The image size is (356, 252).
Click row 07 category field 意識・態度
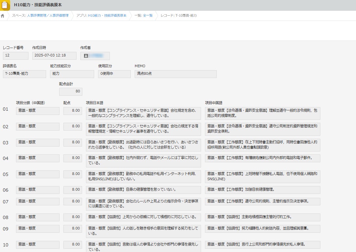[38, 201]
